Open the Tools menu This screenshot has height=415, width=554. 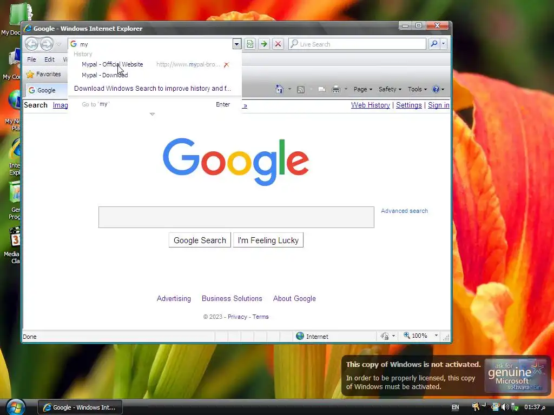[x=417, y=89]
